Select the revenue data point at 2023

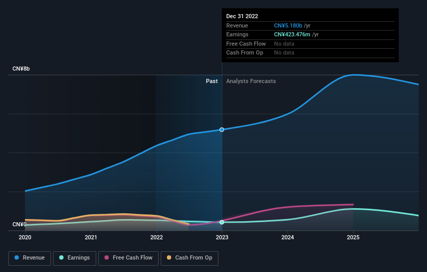click(222, 130)
